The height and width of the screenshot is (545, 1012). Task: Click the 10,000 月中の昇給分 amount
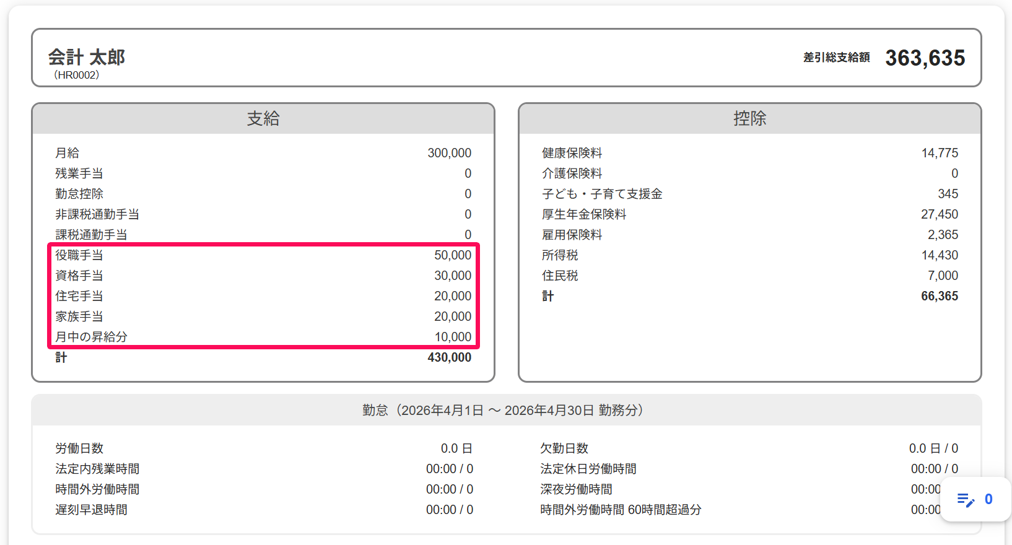tap(453, 337)
